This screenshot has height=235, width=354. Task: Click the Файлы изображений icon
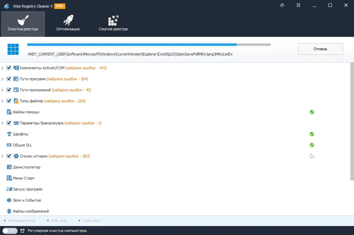coord(9,211)
